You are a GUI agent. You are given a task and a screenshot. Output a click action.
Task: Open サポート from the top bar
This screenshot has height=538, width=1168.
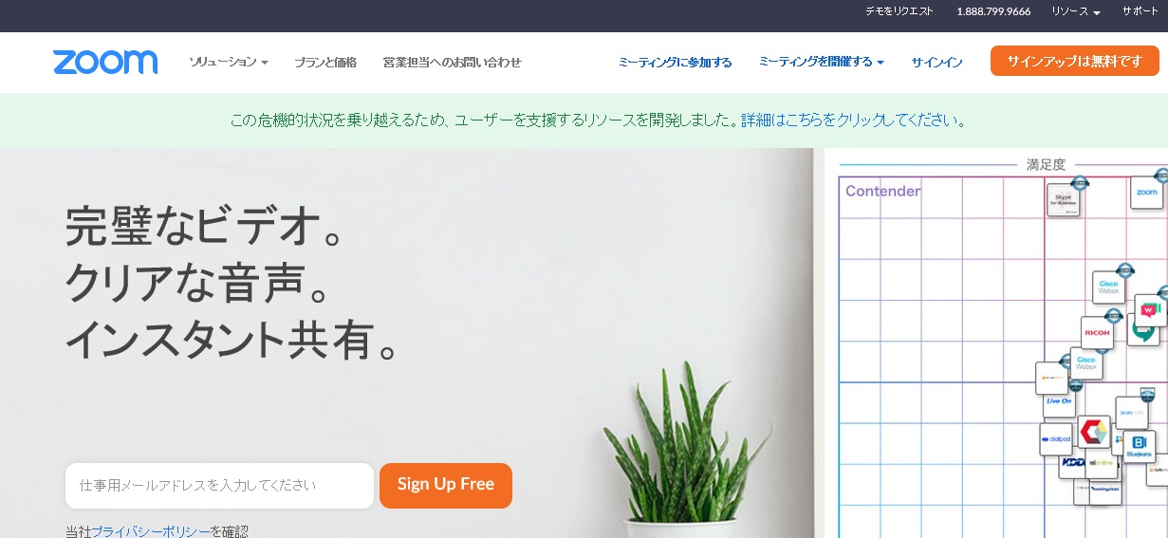(1140, 11)
